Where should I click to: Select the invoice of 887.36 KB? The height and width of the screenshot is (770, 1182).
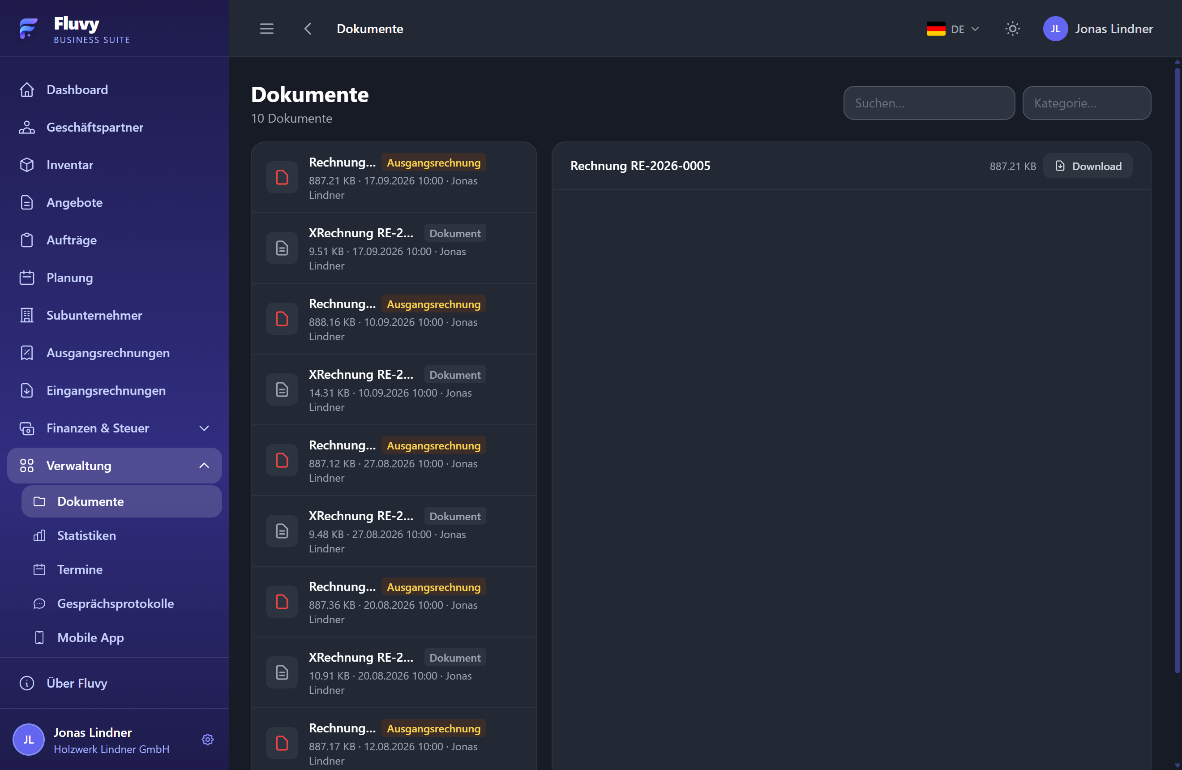tap(394, 602)
